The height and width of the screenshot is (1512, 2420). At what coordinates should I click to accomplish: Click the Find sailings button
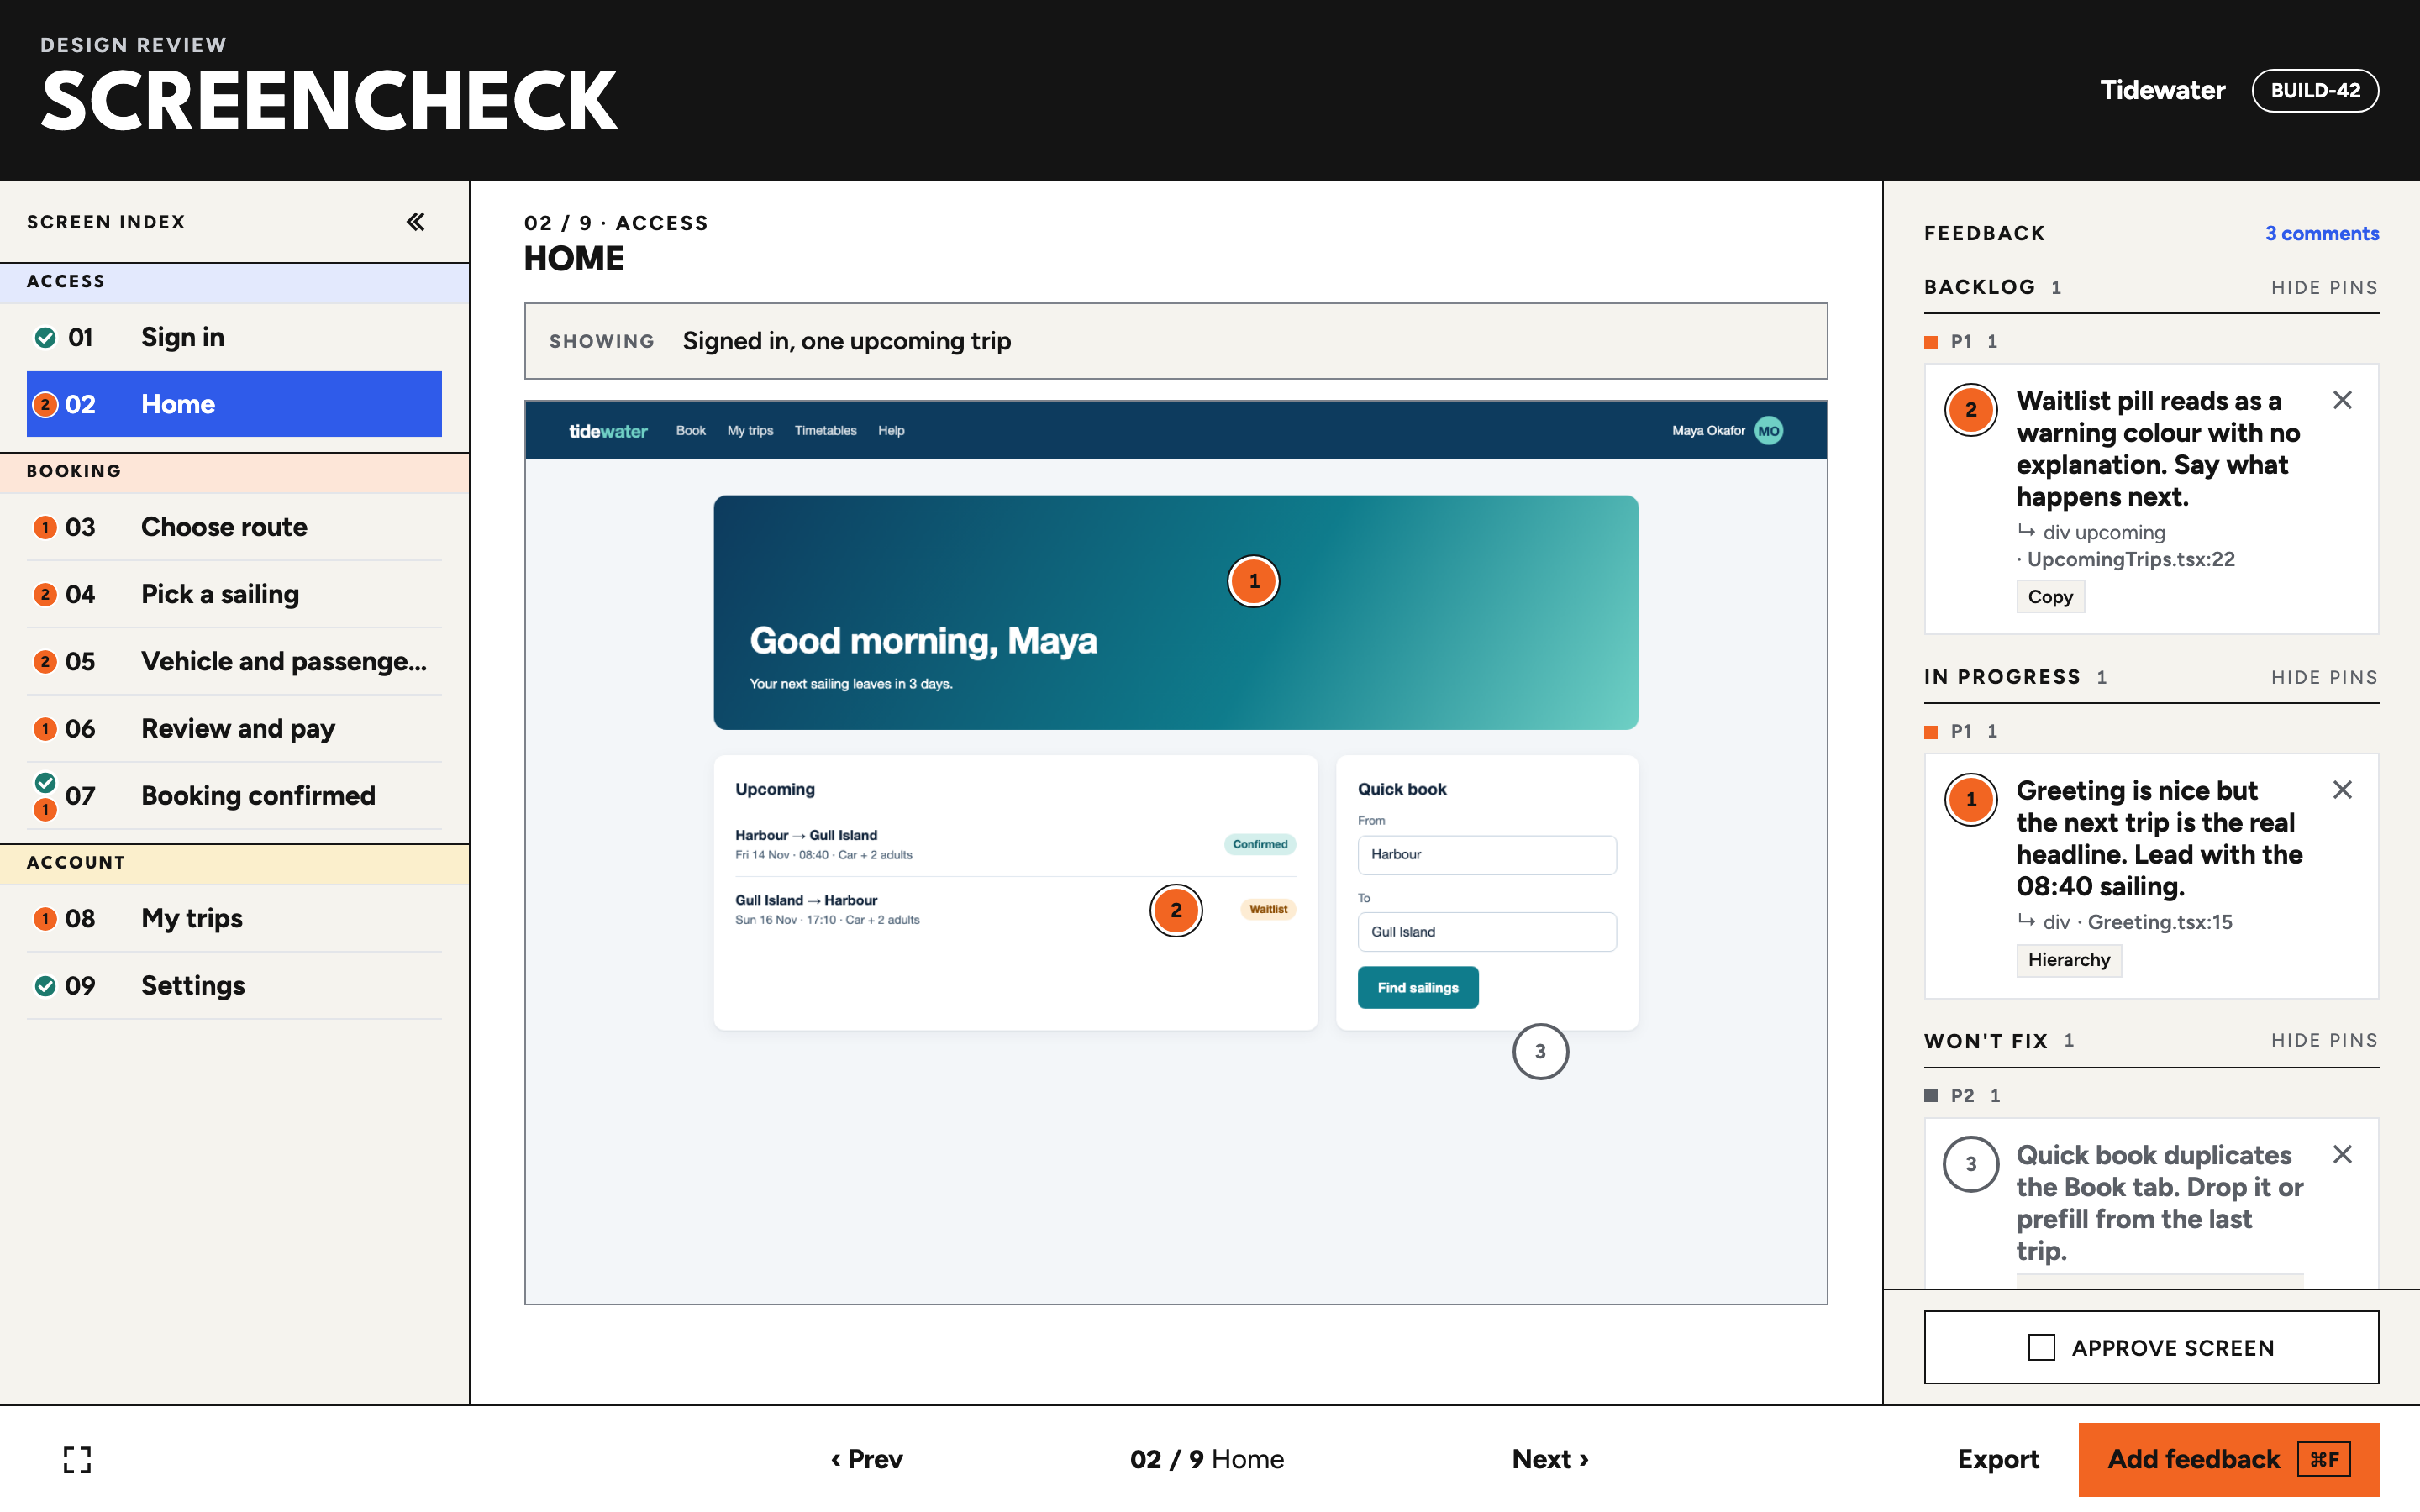tap(1418, 988)
